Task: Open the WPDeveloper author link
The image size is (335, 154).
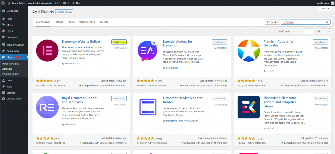Action: [x=172, y=68]
